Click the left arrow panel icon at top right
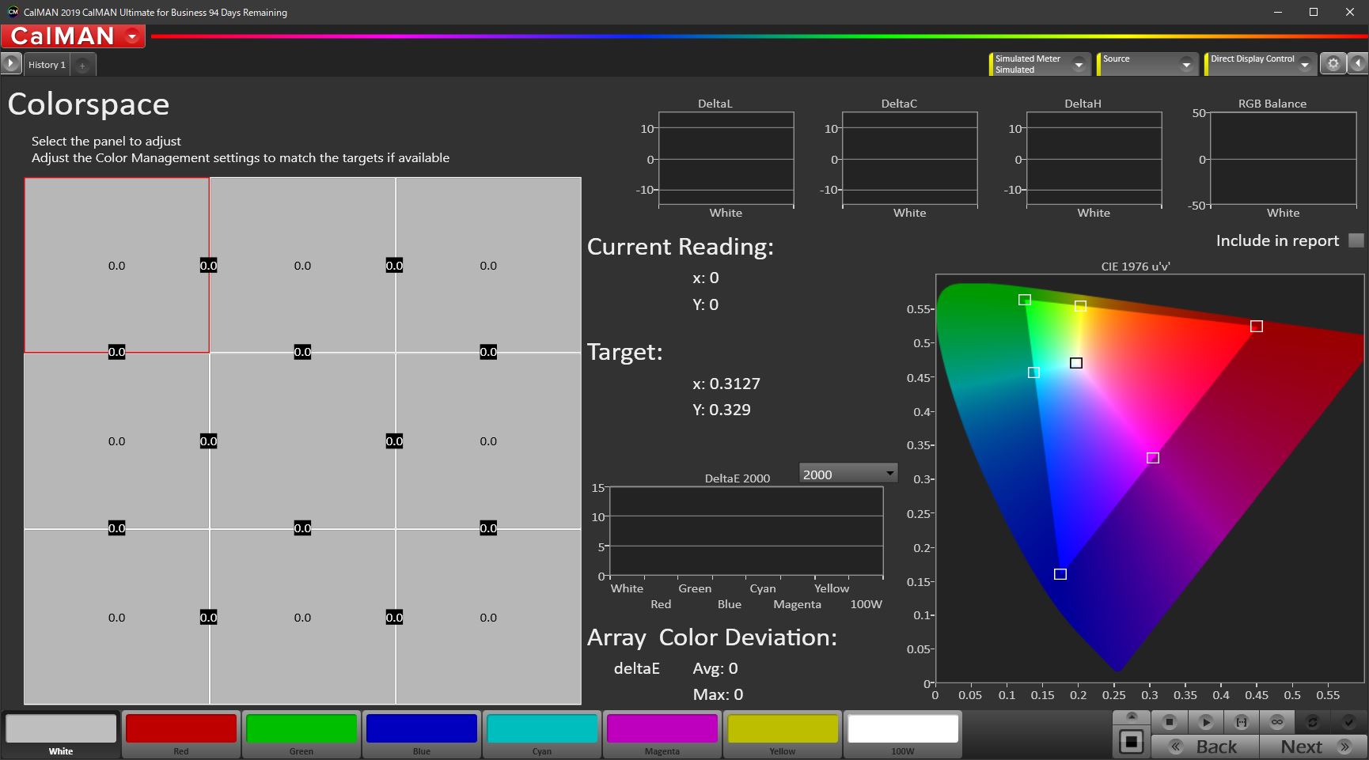 [x=1358, y=64]
